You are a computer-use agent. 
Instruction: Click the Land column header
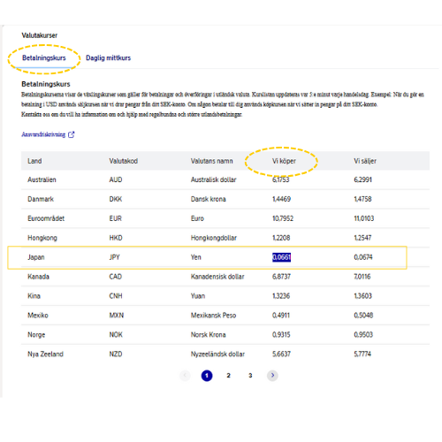[34, 161]
